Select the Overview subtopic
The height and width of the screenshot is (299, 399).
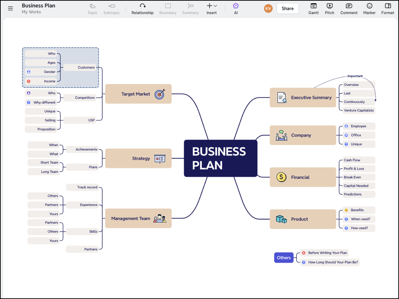tap(359, 84)
